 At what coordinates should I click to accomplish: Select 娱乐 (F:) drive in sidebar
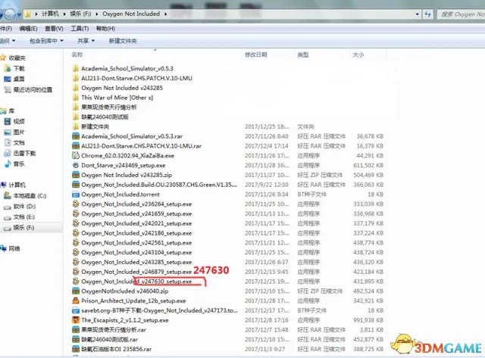(23, 228)
